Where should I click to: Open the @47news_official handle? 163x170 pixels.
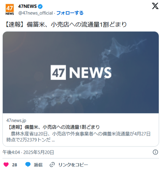36,13
